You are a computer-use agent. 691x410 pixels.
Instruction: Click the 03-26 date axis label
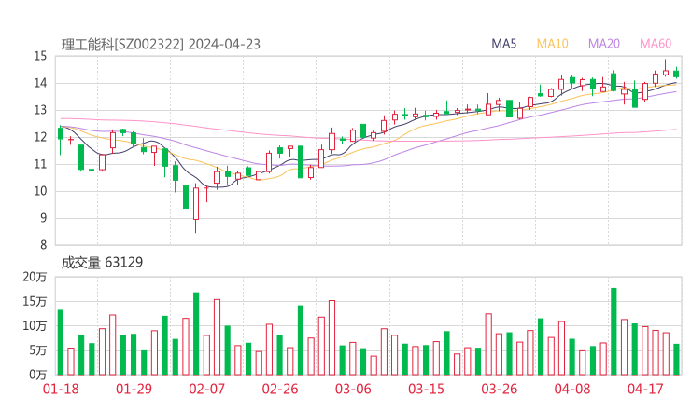tap(499, 389)
